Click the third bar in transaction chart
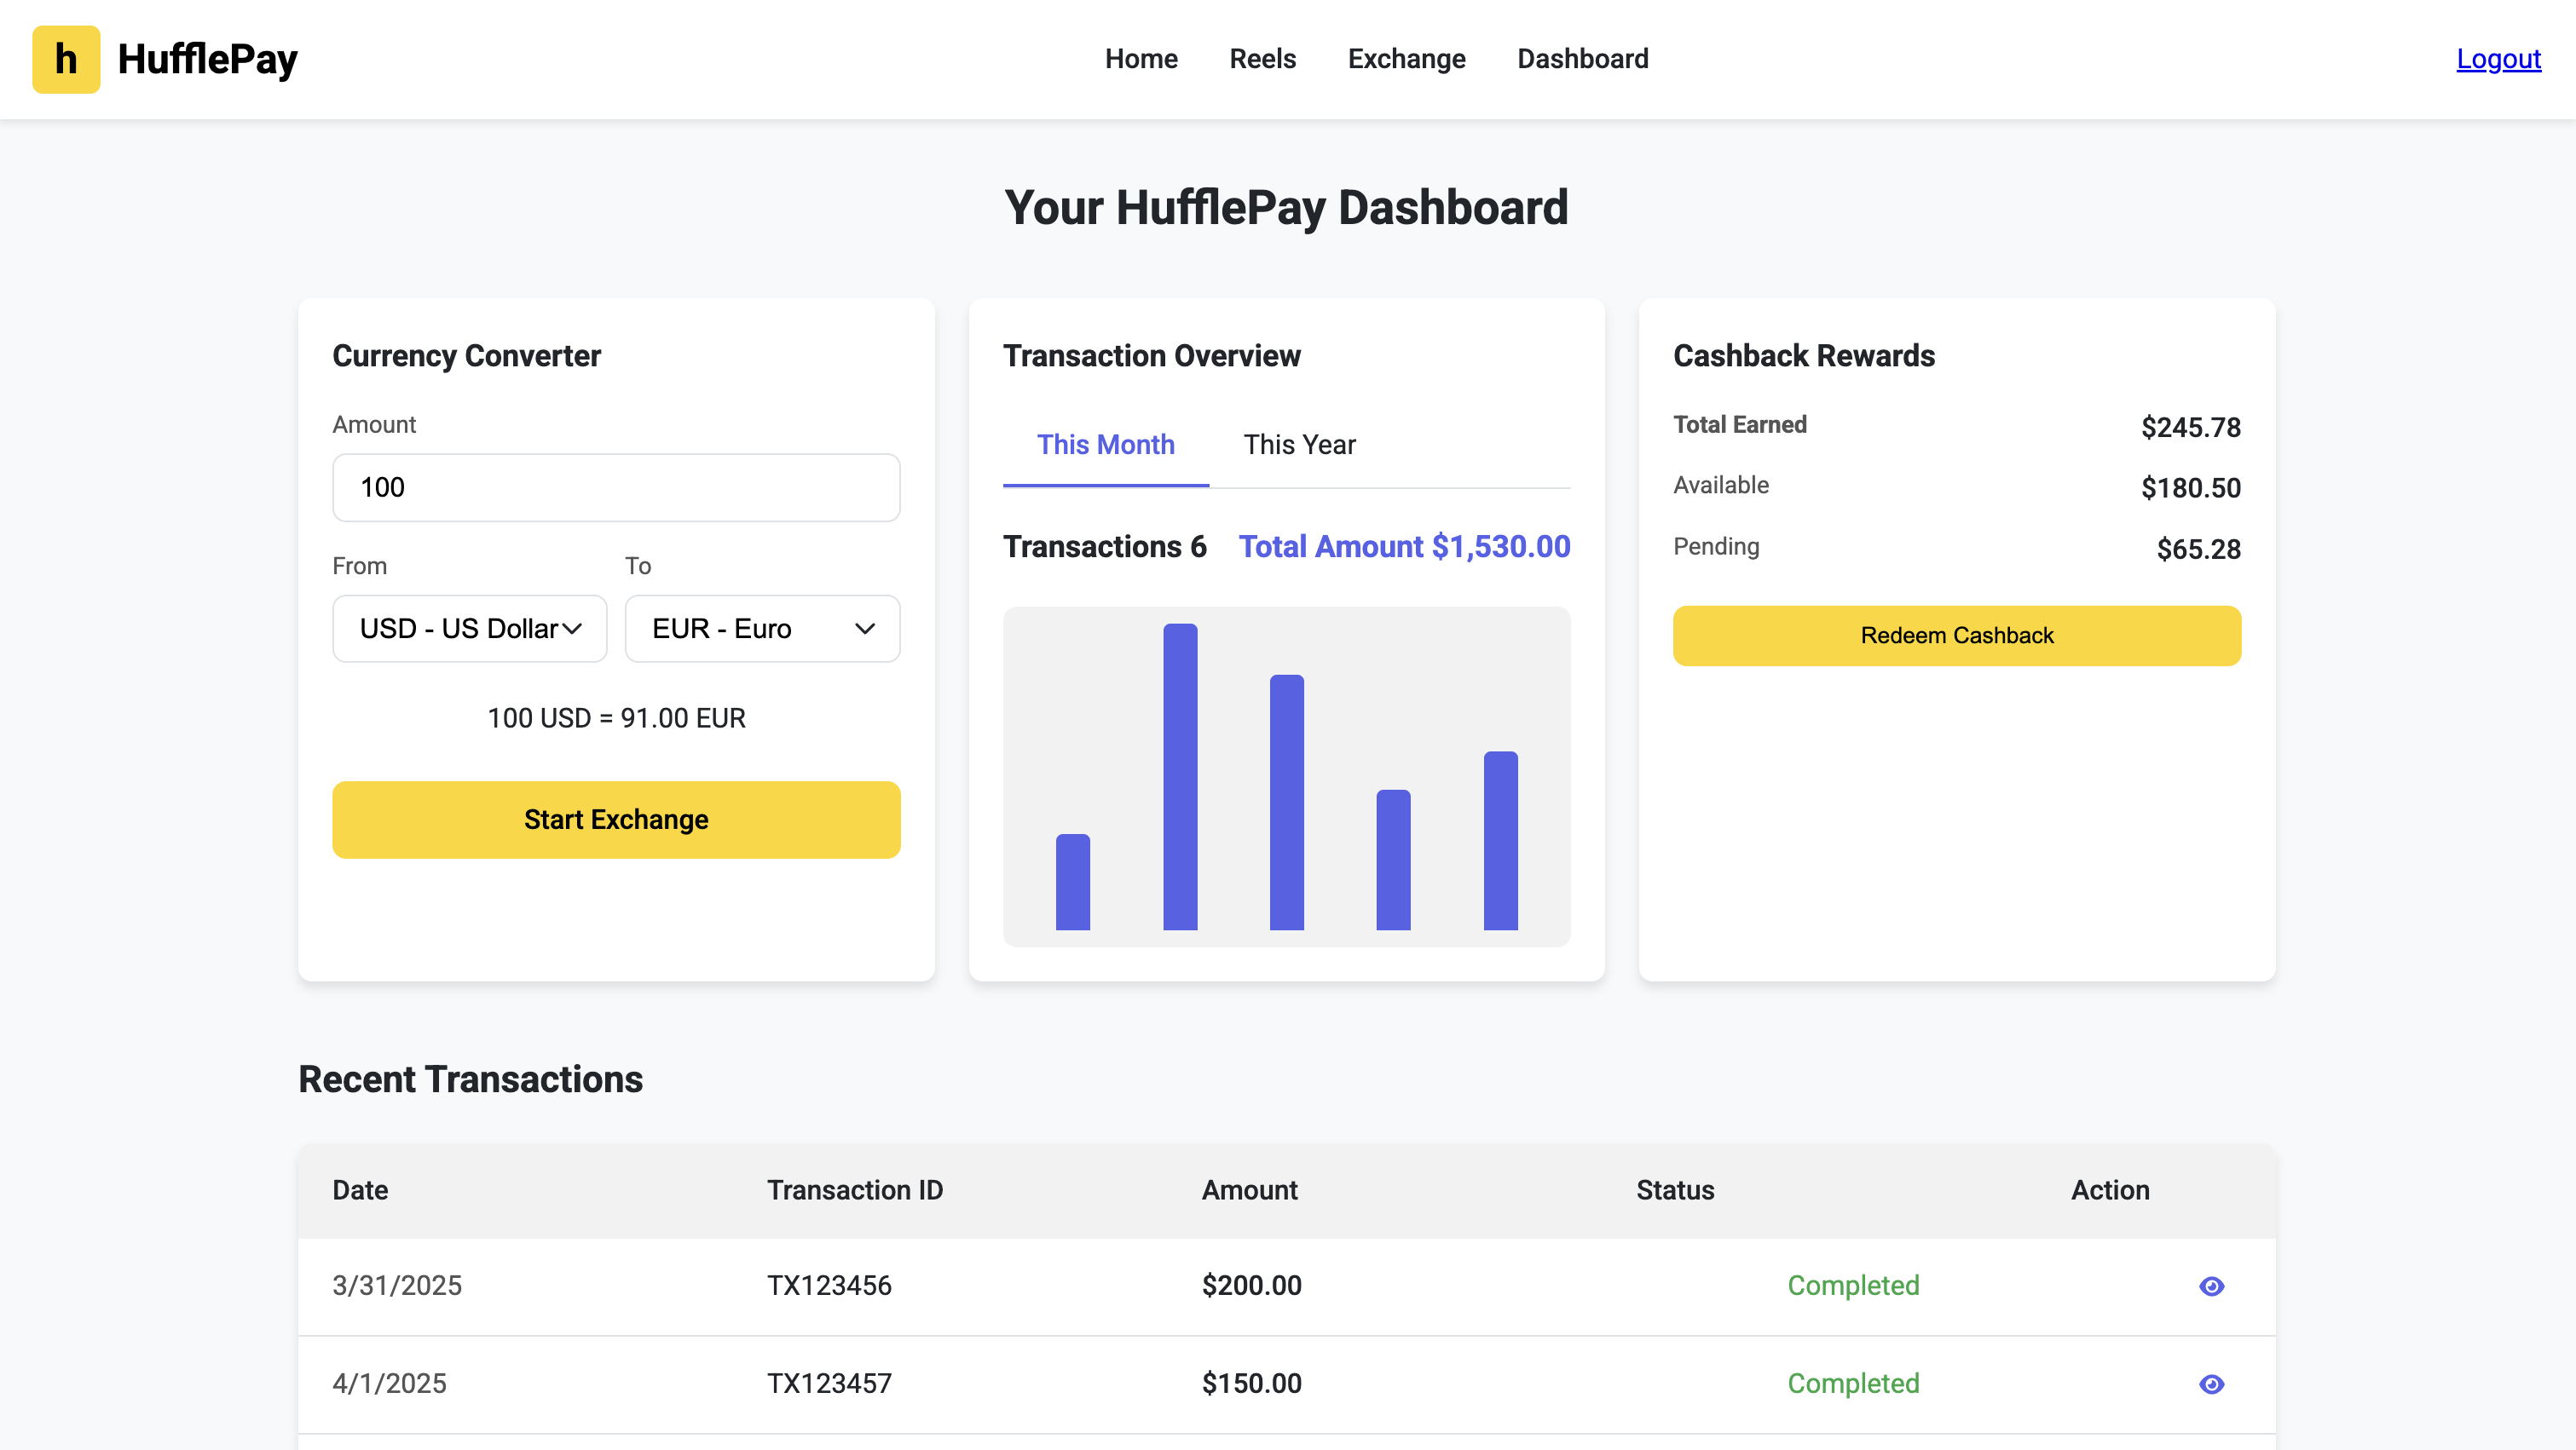The height and width of the screenshot is (1450, 2576). point(1286,802)
